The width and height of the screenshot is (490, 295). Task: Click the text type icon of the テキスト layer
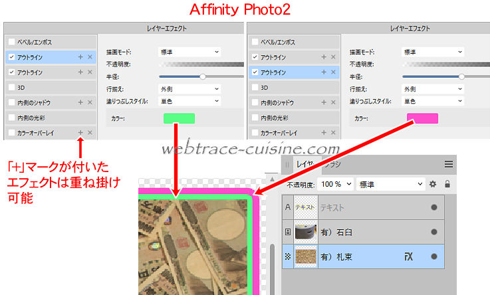tap(288, 207)
